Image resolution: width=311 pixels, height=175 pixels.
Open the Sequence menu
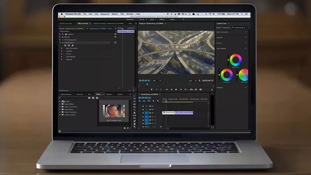point(105,14)
